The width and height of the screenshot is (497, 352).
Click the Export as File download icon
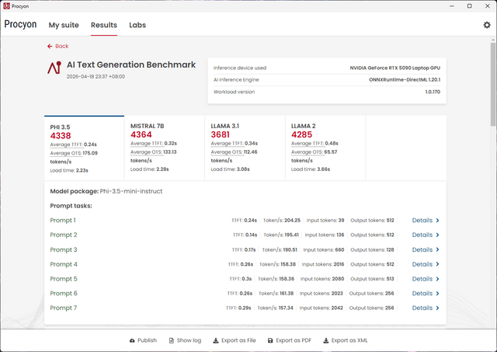pos(216,340)
